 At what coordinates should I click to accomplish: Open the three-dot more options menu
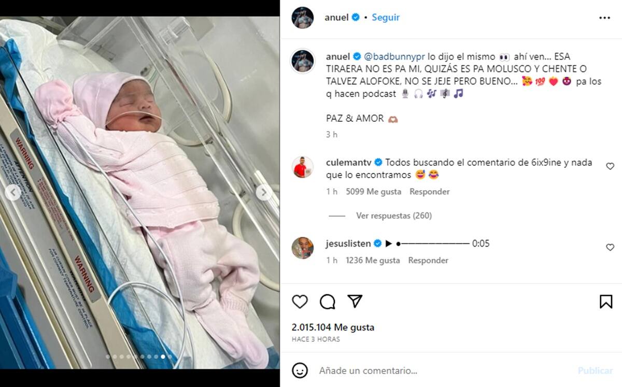pos(604,18)
